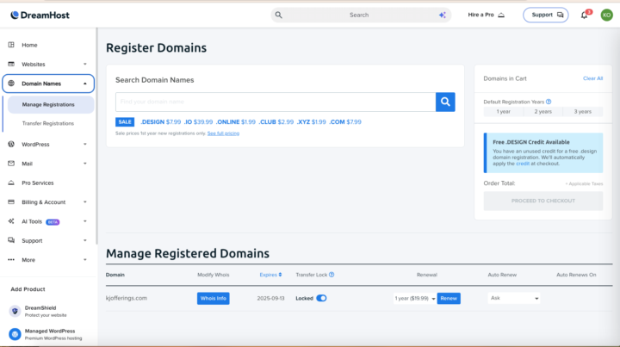This screenshot has height=347, width=620.
Task: Go to Home in the sidebar
Action: coord(29,45)
